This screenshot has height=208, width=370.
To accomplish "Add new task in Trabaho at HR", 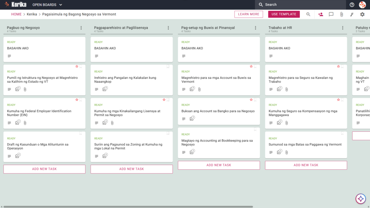I will (x=306, y=165).
